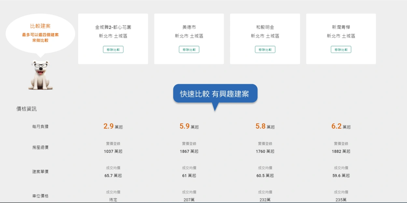Open the 和毅明金 project title

[x=265, y=27]
